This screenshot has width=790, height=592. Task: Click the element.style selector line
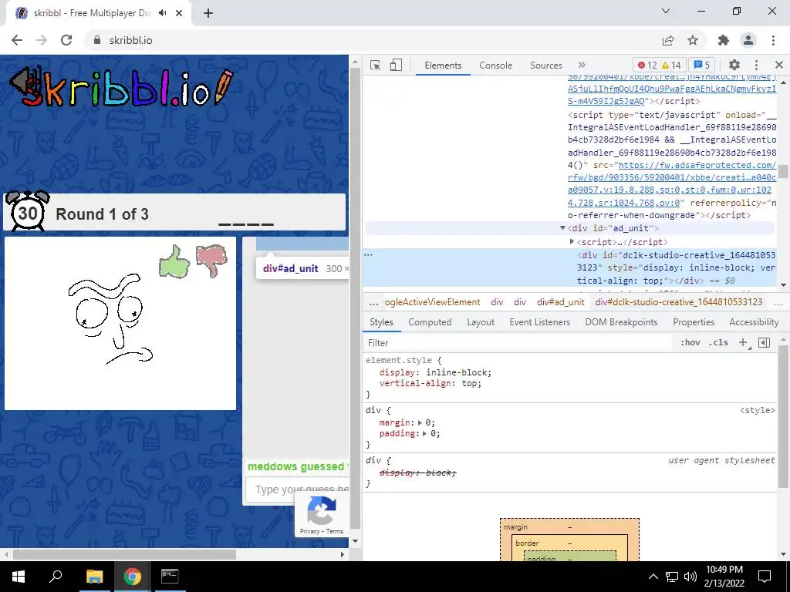pos(403,361)
